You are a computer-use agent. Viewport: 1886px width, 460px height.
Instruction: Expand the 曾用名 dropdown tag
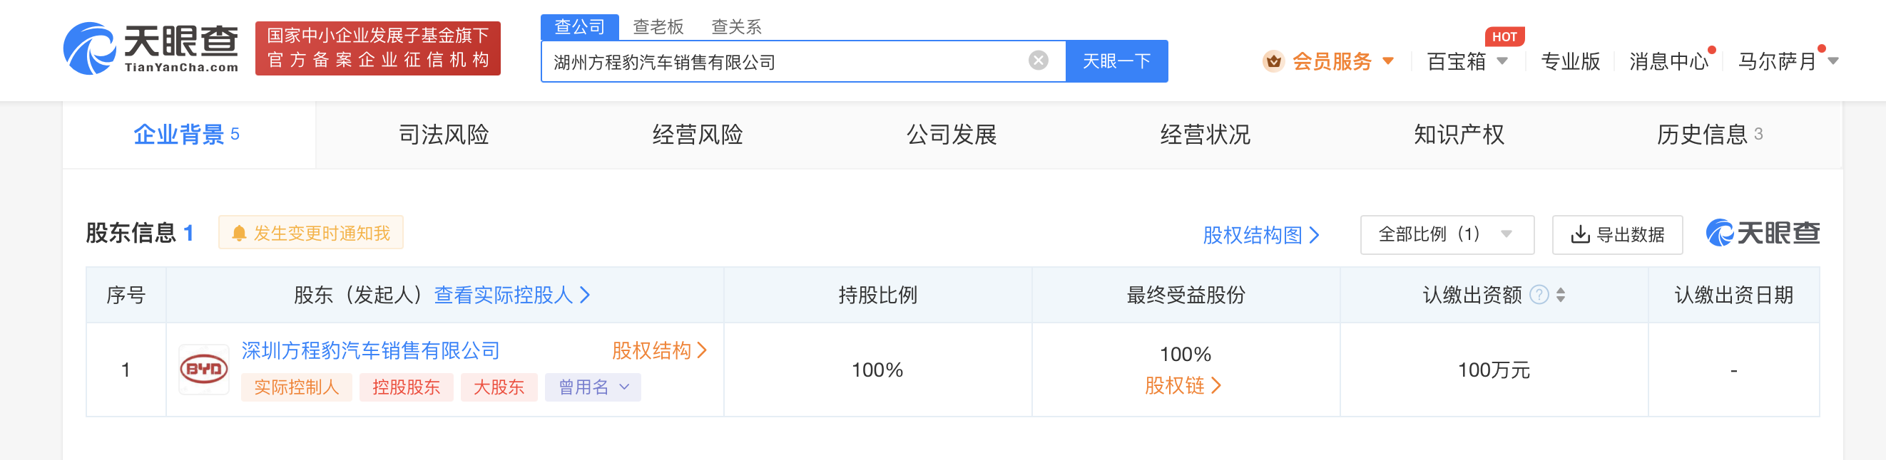593,387
